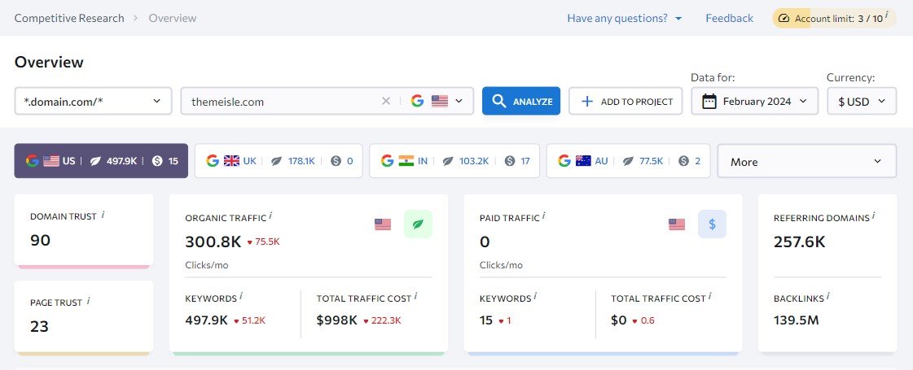Click the Account limit info icon

887,15
